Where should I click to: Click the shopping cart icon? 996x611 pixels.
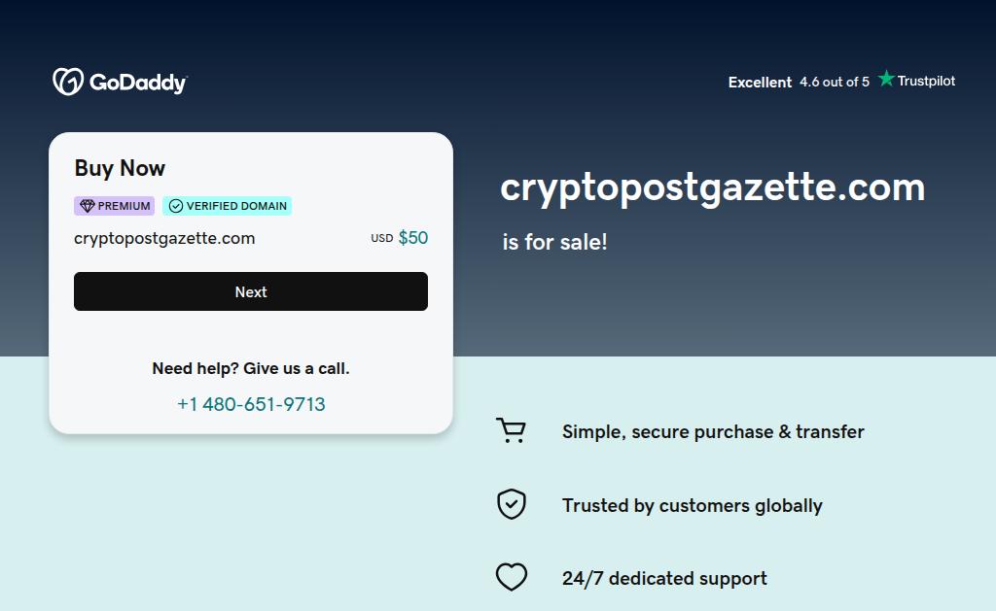click(x=511, y=430)
